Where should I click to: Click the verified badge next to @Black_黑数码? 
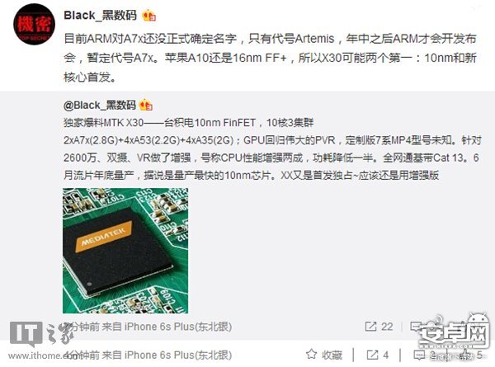click(145, 105)
